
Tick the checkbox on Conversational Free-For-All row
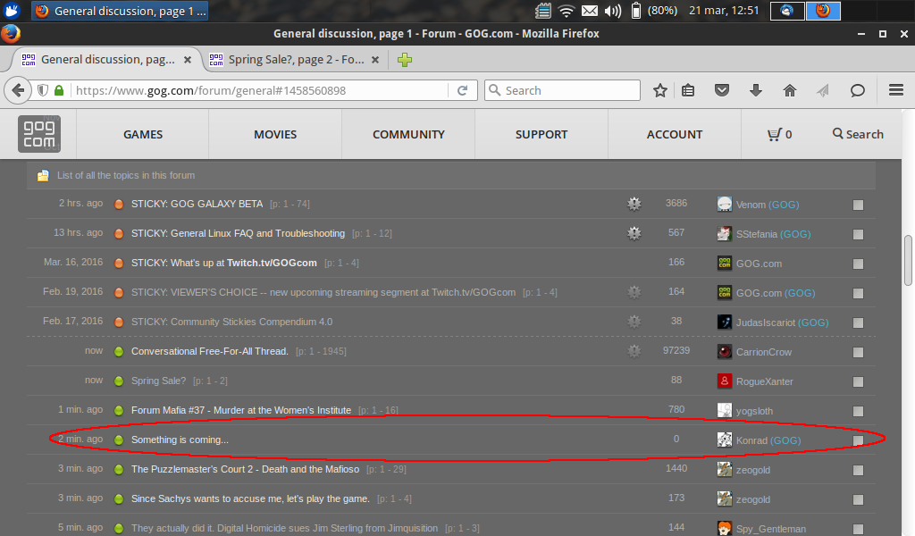tap(858, 352)
